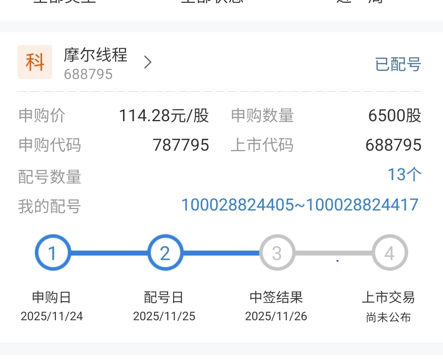This screenshot has width=443, height=362.
Task: Select the date 2025/11/24
Action: (x=52, y=316)
